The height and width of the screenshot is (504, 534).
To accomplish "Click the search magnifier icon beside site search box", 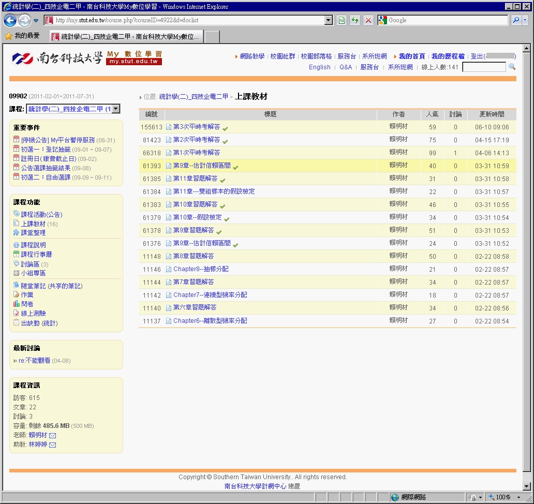I will 512,67.
